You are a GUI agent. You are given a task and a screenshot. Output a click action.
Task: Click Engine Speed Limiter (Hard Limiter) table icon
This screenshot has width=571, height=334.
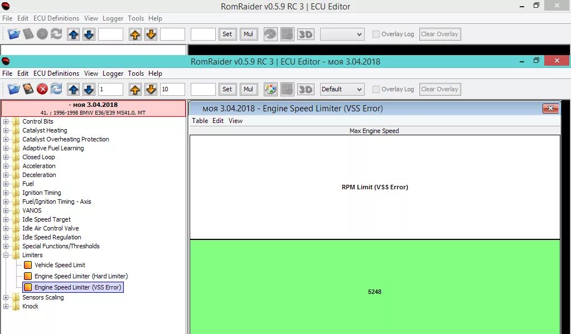click(x=28, y=276)
